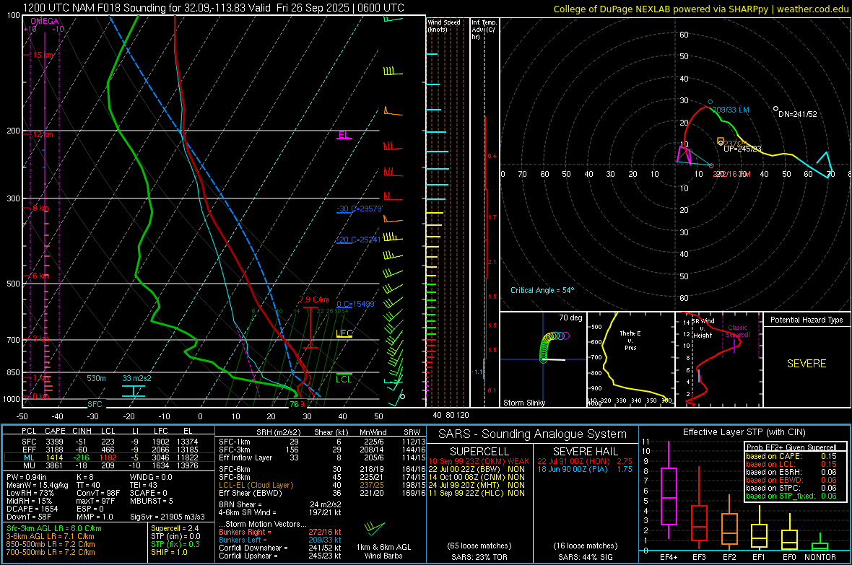Screen dimensions: 852x565
Task: Open the weather.cod.edu credit text
Action: pos(812,9)
